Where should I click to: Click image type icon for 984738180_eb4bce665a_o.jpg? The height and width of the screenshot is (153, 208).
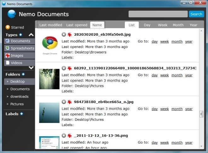pos(70,102)
